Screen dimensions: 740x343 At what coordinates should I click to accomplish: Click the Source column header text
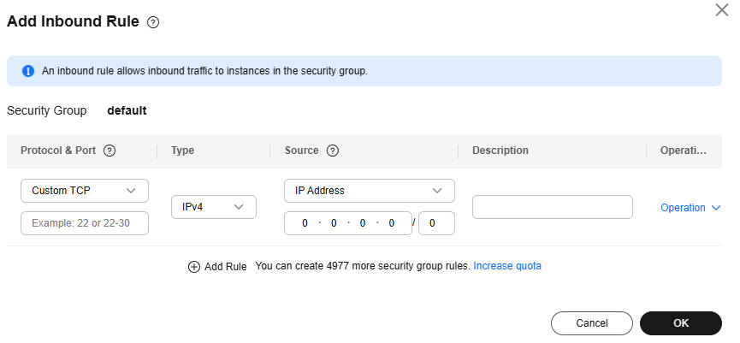(x=302, y=151)
